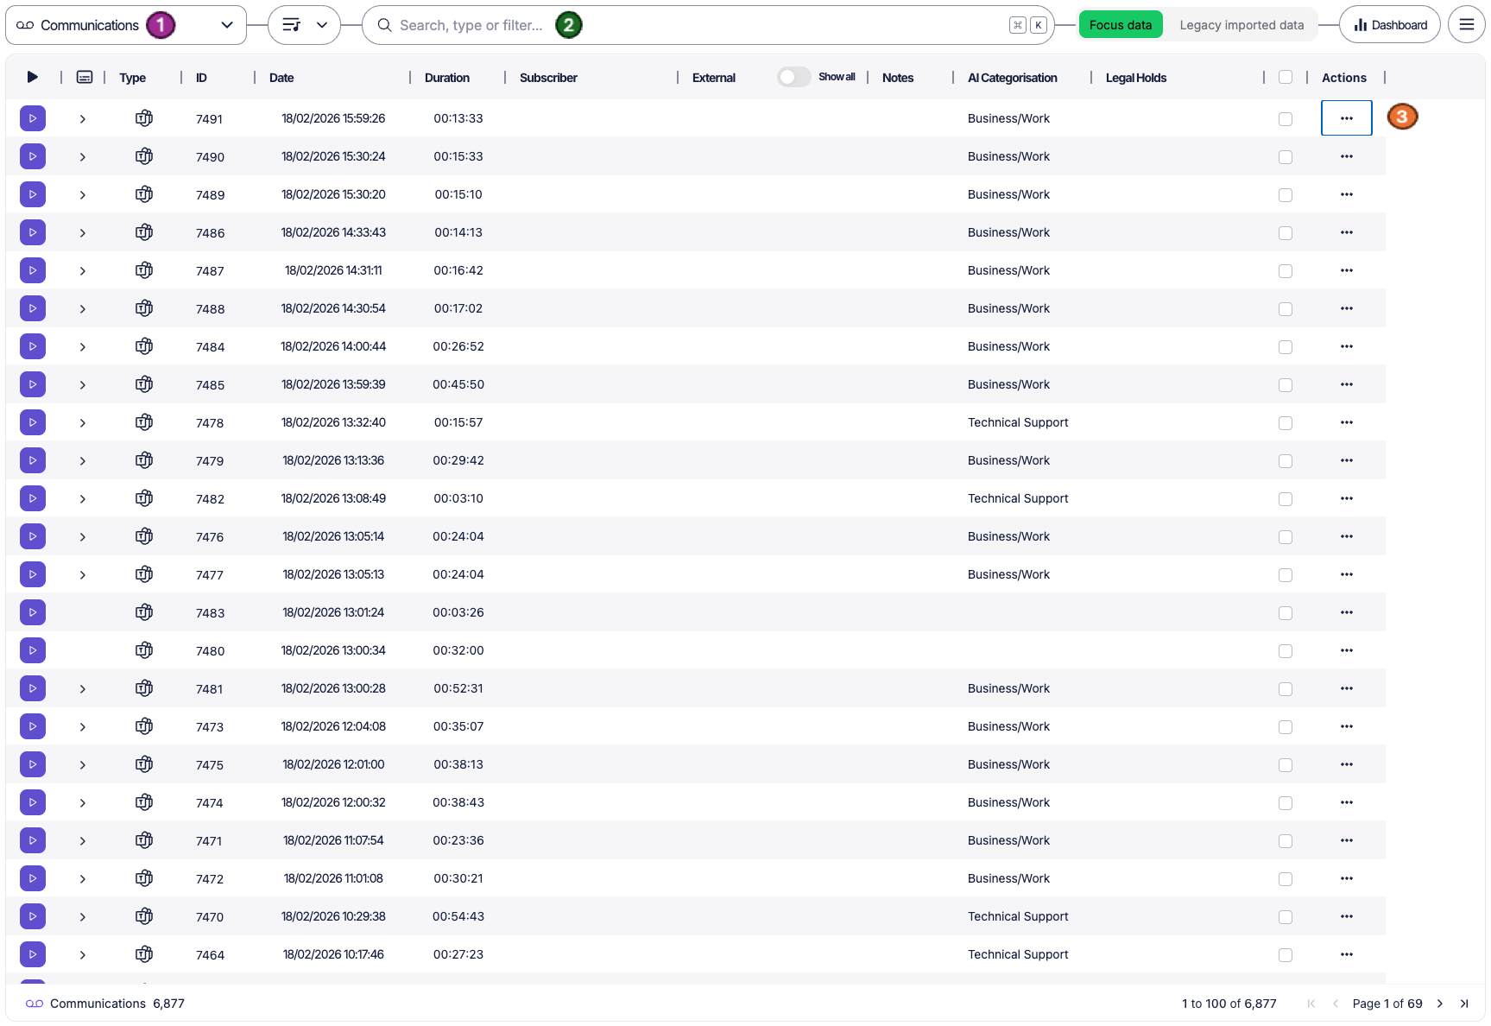
Task: Sort by the Duration column header
Action: coord(447,78)
